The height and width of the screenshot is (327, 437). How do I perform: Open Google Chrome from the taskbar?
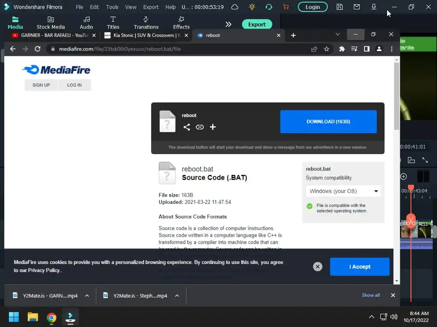[x=51, y=317]
